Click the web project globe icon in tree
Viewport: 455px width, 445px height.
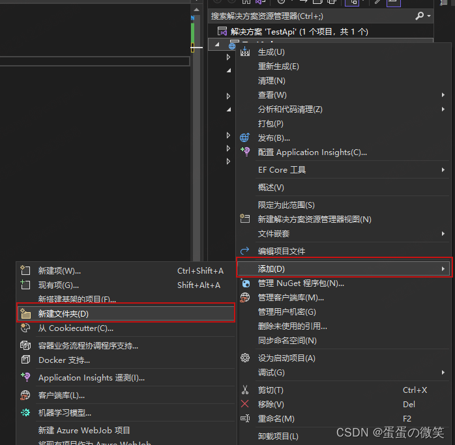(232, 46)
